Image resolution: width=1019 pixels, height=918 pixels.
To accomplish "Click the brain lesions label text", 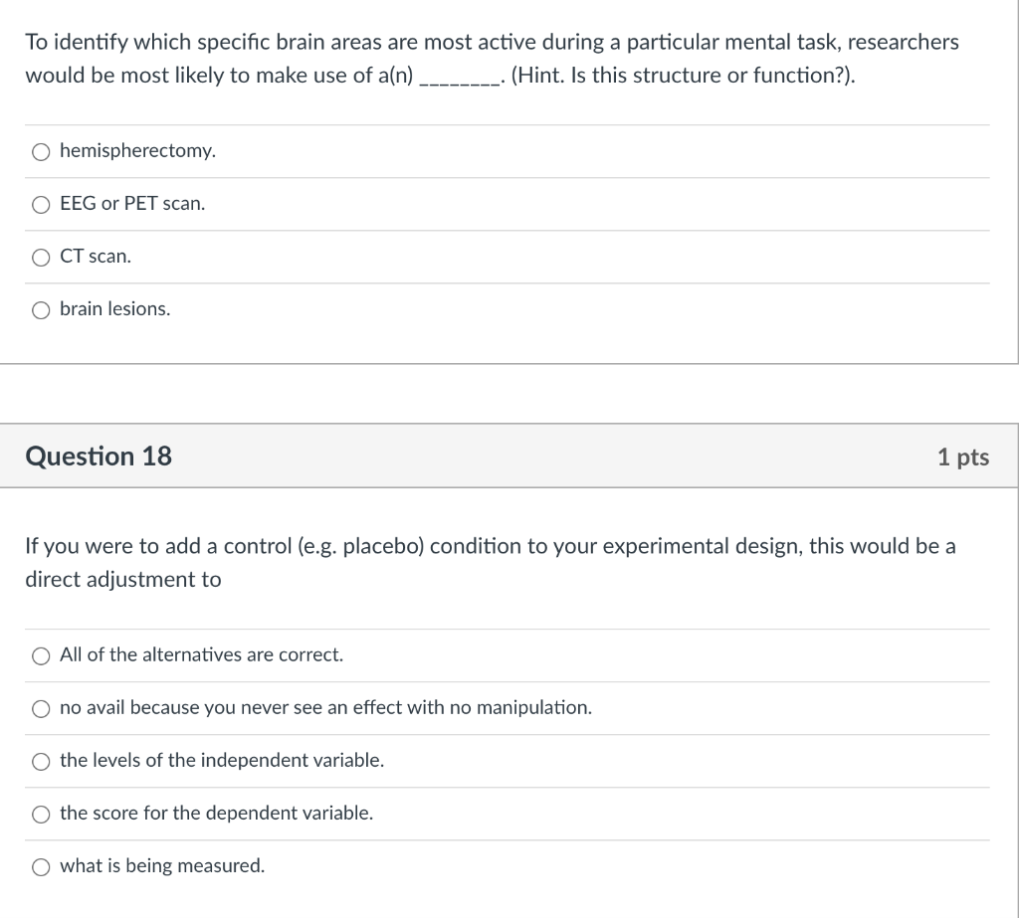I will (x=114, y=309).
